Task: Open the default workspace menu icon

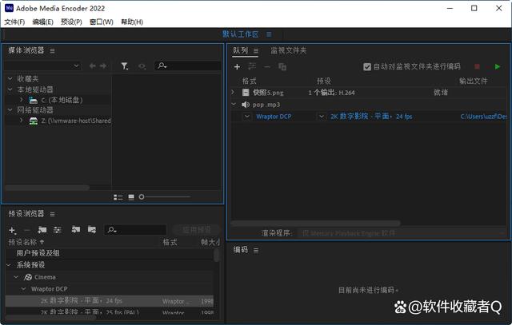Action: point(269,34)
